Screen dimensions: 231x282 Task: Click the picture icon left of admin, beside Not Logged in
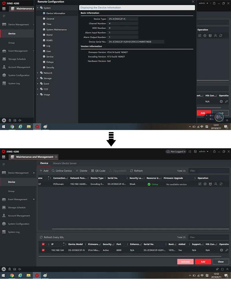click(x=195, y=152)
